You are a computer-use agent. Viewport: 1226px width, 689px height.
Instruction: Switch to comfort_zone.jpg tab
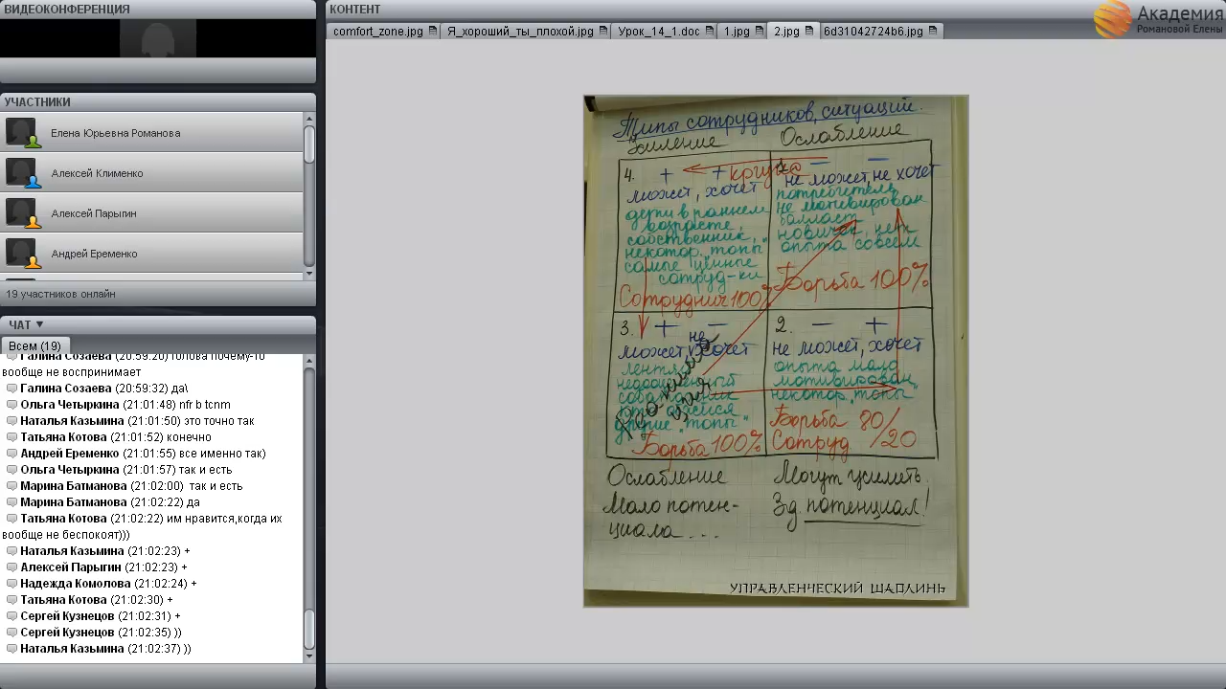click(384, 31)
